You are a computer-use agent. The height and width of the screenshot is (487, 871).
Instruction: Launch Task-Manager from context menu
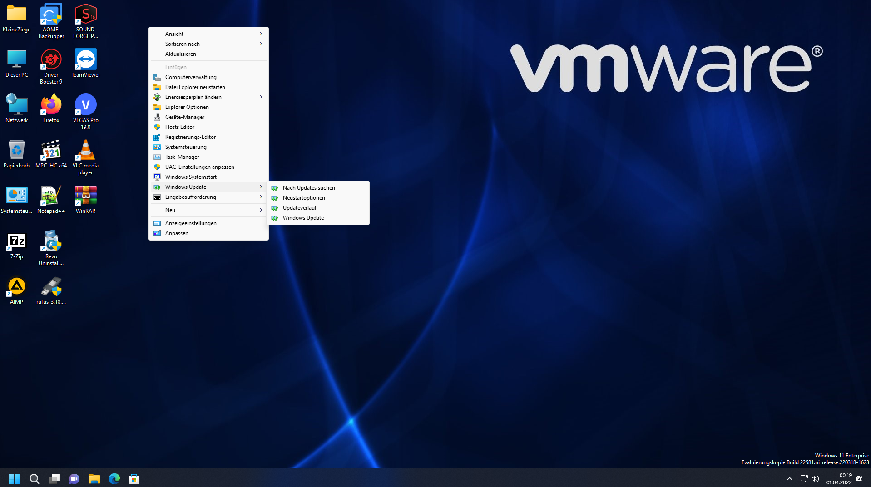pyautogui.click(x=208, y=157)
